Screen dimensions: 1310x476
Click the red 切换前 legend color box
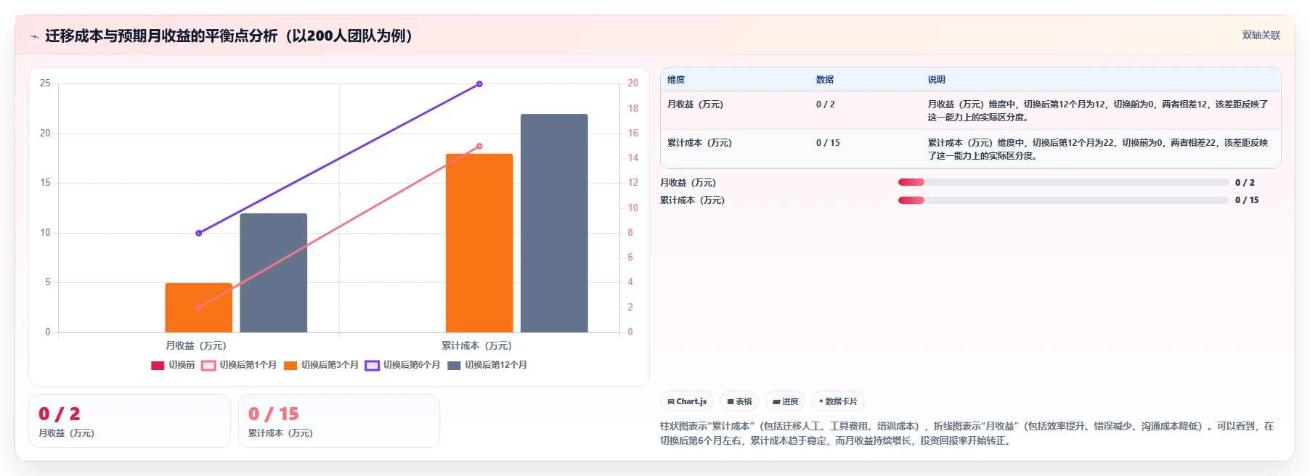click(x=158, y=365)
